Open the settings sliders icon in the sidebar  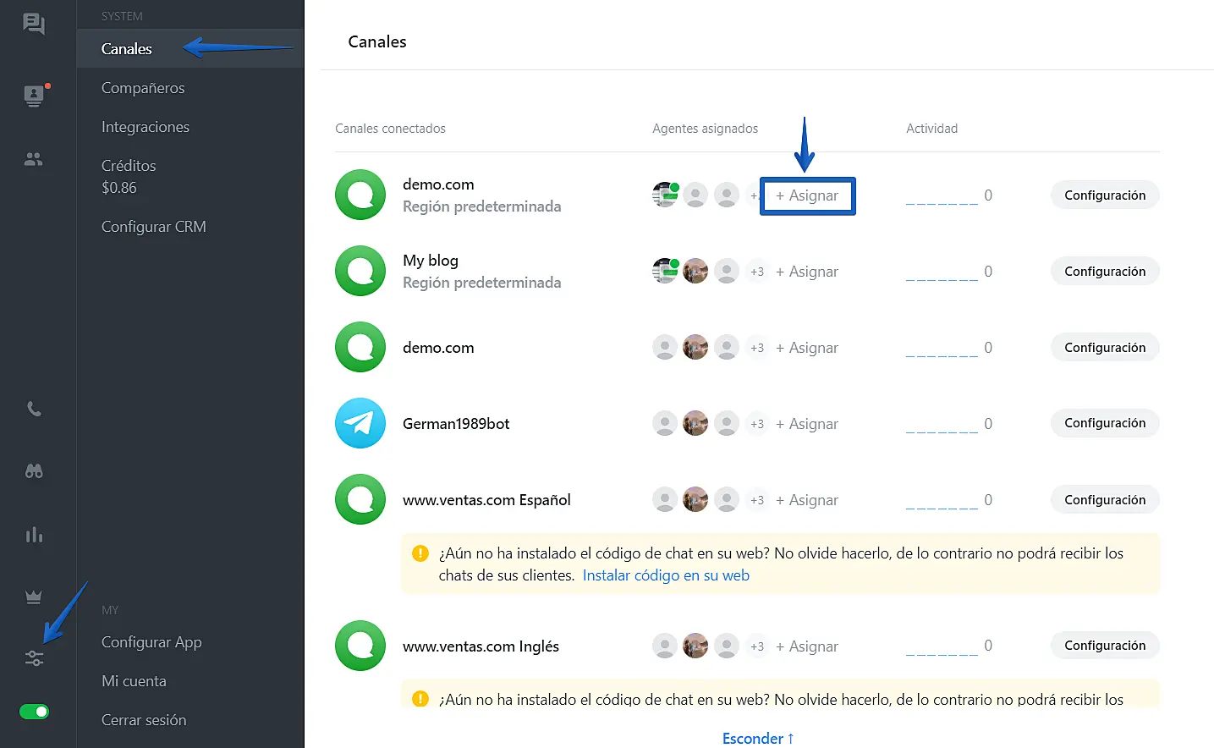[x=34, y=658]
